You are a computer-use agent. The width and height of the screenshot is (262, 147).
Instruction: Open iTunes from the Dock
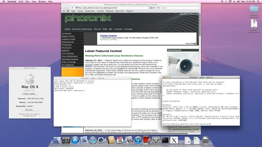[138, 140]
